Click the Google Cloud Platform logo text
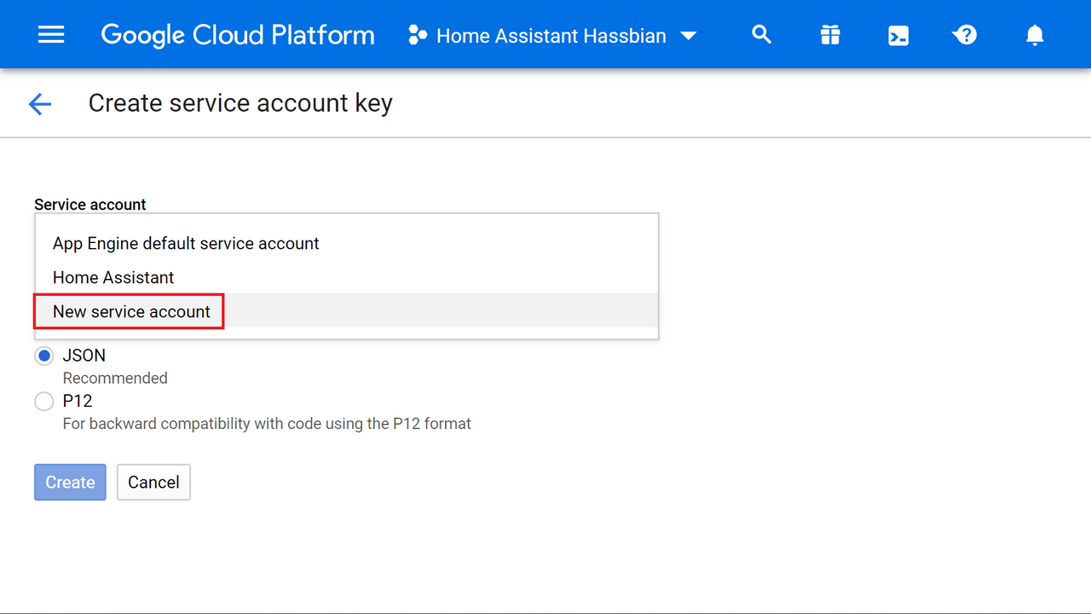This screenshot has width=1091, height=614. [x=238, y=35]
